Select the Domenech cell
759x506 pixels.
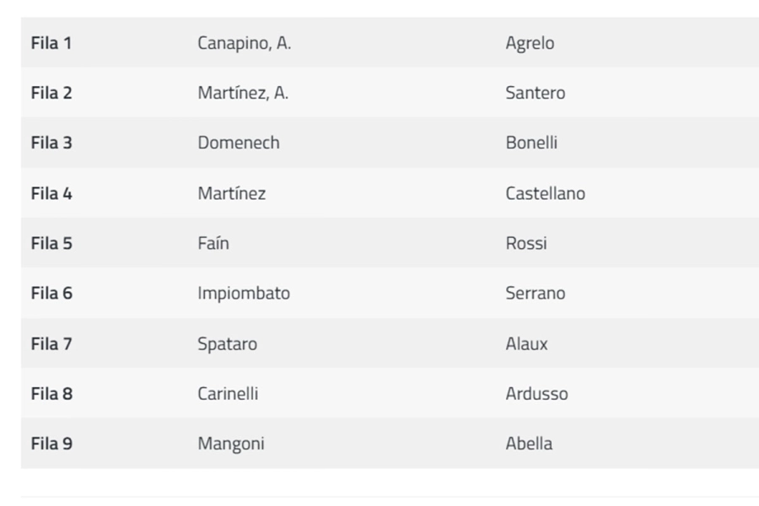coord(238,143)
